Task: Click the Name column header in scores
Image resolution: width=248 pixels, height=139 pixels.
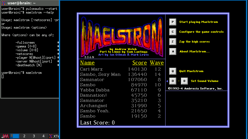Action: [87, 63]
